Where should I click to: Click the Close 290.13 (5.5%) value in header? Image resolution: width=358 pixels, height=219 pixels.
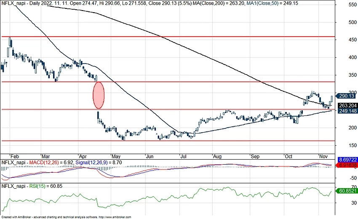[x=170, y=3]
